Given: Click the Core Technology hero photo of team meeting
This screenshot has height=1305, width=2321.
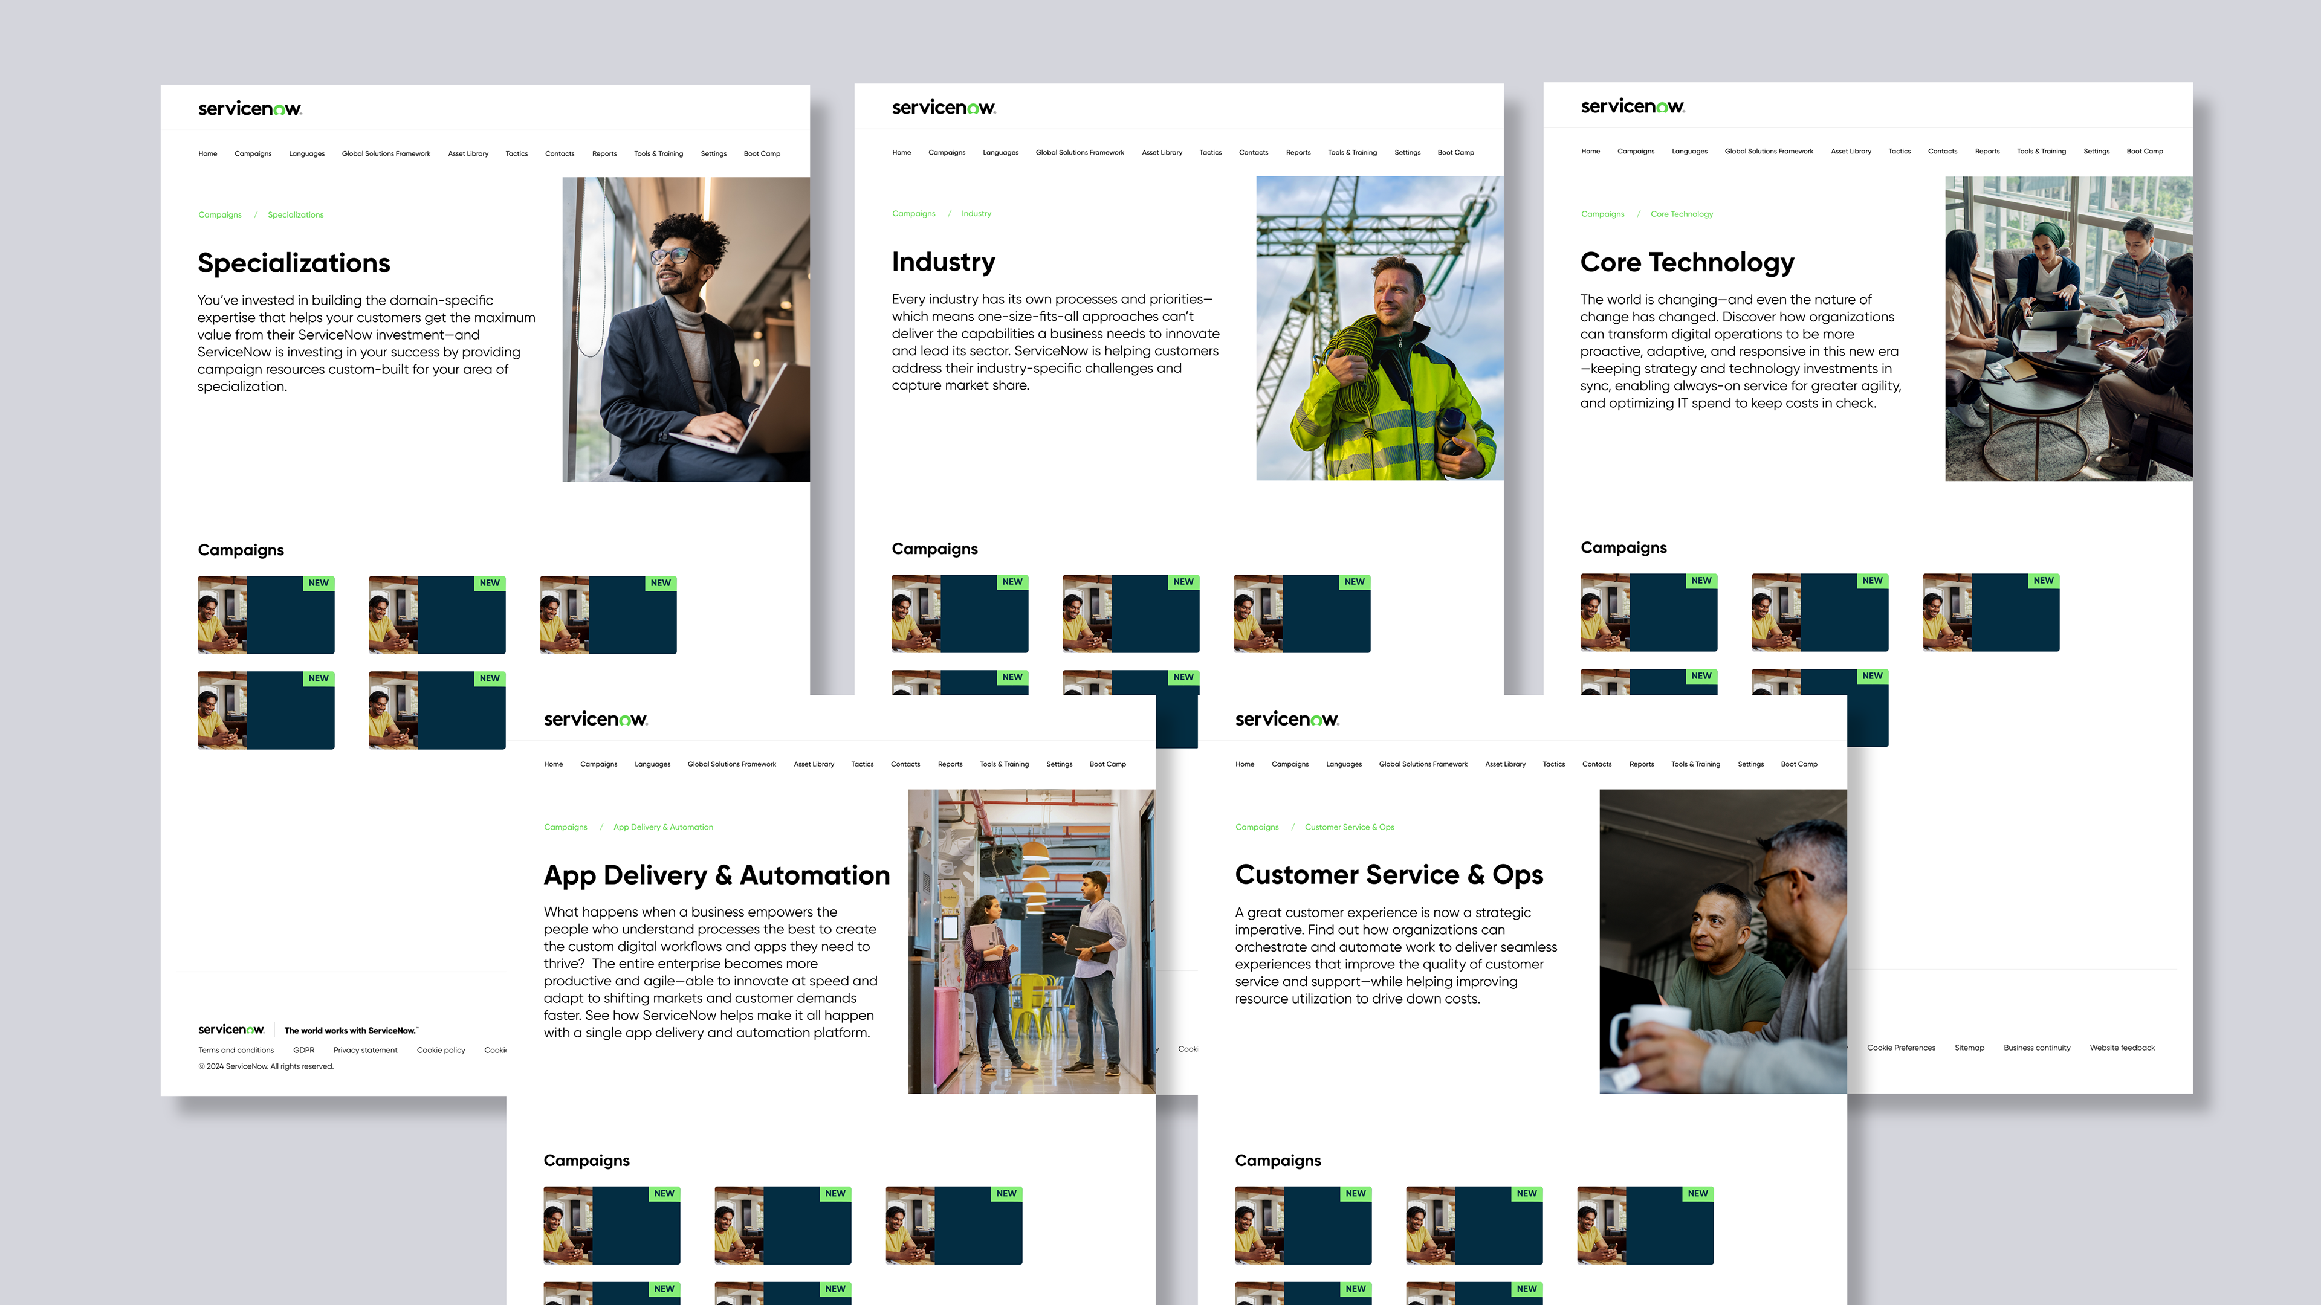Looking at the screenshot, I should pos(2069,329).
